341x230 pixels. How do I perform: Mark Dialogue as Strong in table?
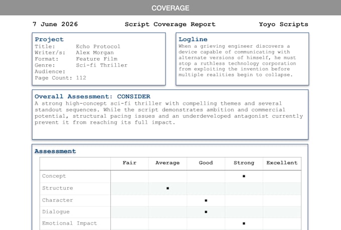pyautogui.click(x=244, y=212)
